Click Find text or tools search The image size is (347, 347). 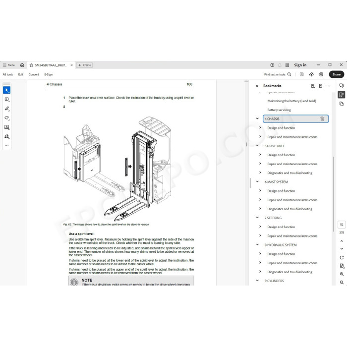coord(278,74)
